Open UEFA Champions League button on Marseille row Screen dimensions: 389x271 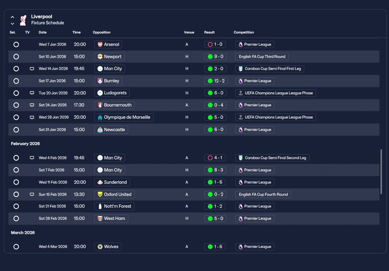pyautogui.click(x=275, y=117)
